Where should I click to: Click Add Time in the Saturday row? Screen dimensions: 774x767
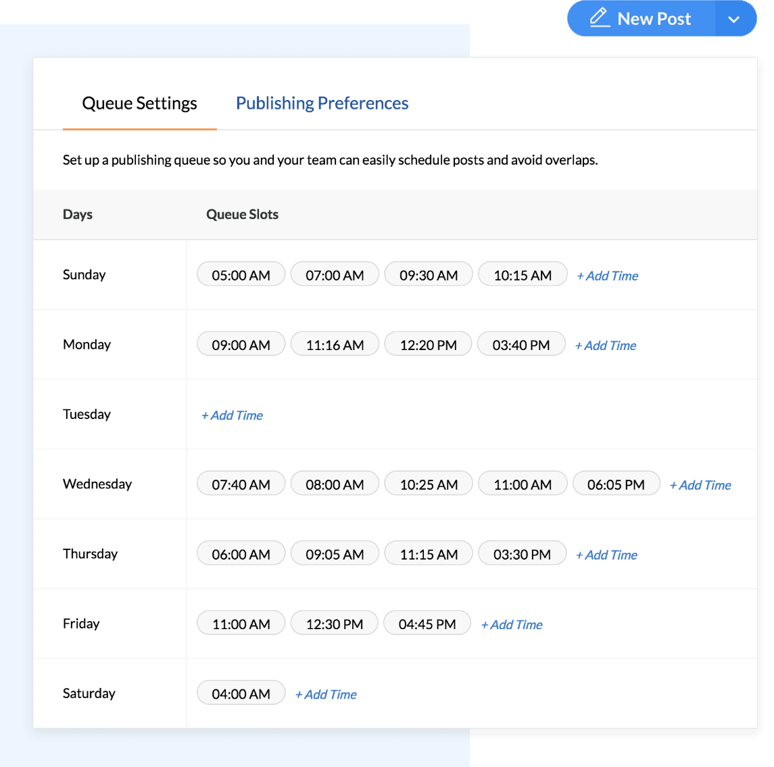coord(326,695)
